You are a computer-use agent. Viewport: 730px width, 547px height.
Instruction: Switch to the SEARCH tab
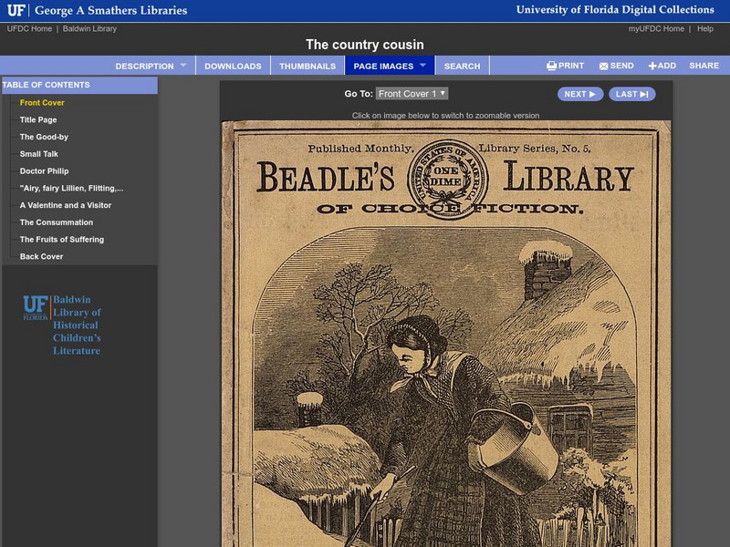[463, 66]
